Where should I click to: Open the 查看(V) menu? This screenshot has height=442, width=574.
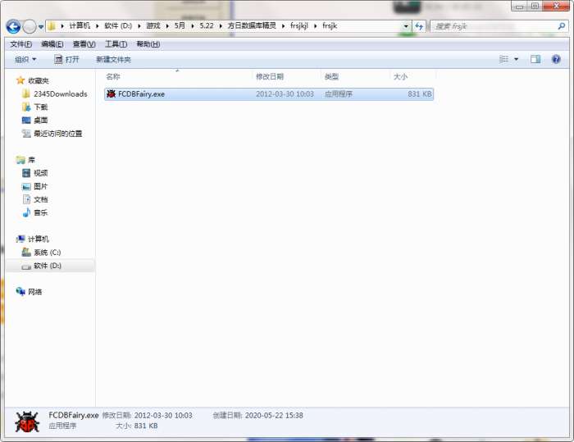[84, 44]
